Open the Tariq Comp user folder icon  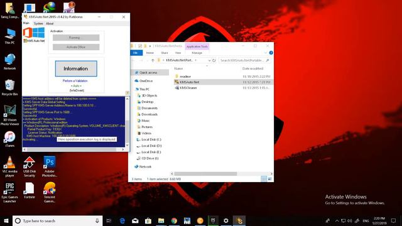pyautogui.click(x=9, y=10)
